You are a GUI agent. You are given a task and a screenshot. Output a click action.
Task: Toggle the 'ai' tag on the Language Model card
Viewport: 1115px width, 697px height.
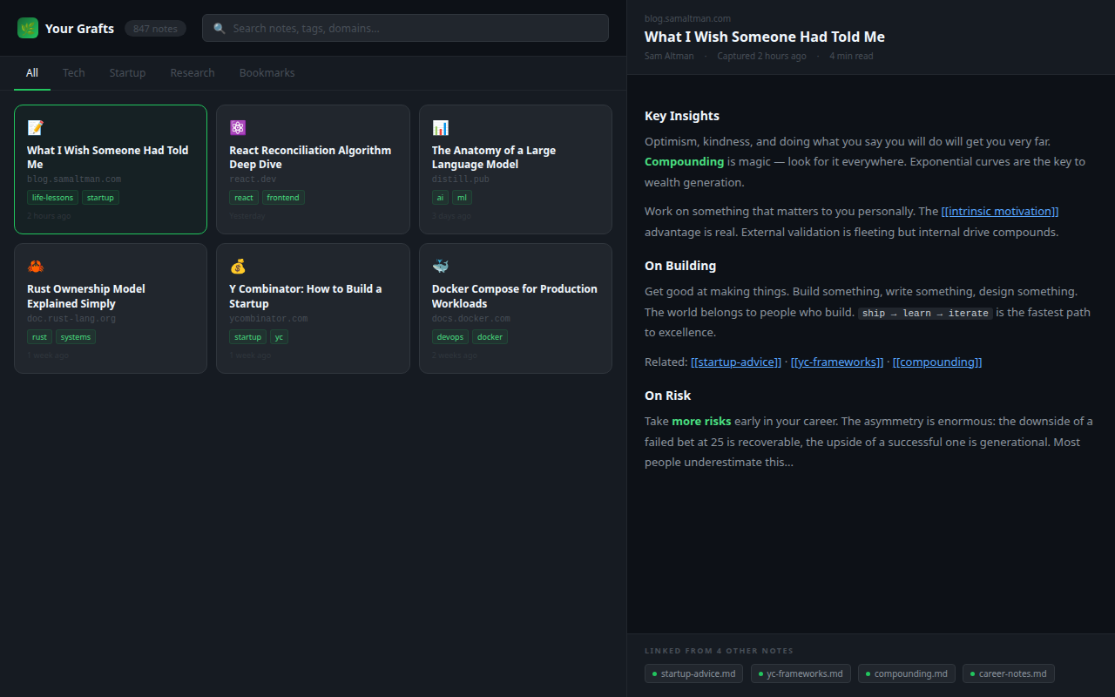440,197
